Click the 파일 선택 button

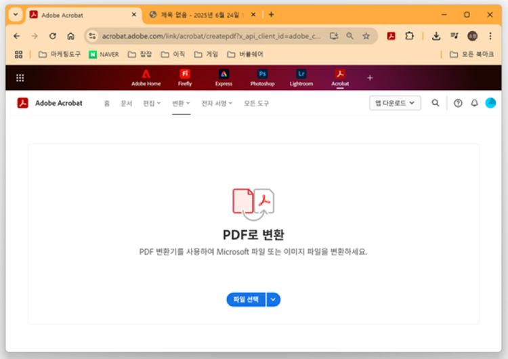click(246, 299)
